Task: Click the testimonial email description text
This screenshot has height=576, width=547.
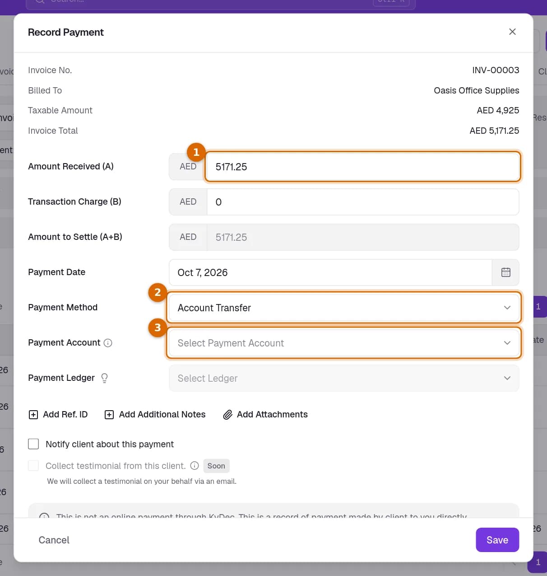Action: [x=142, y=482]
